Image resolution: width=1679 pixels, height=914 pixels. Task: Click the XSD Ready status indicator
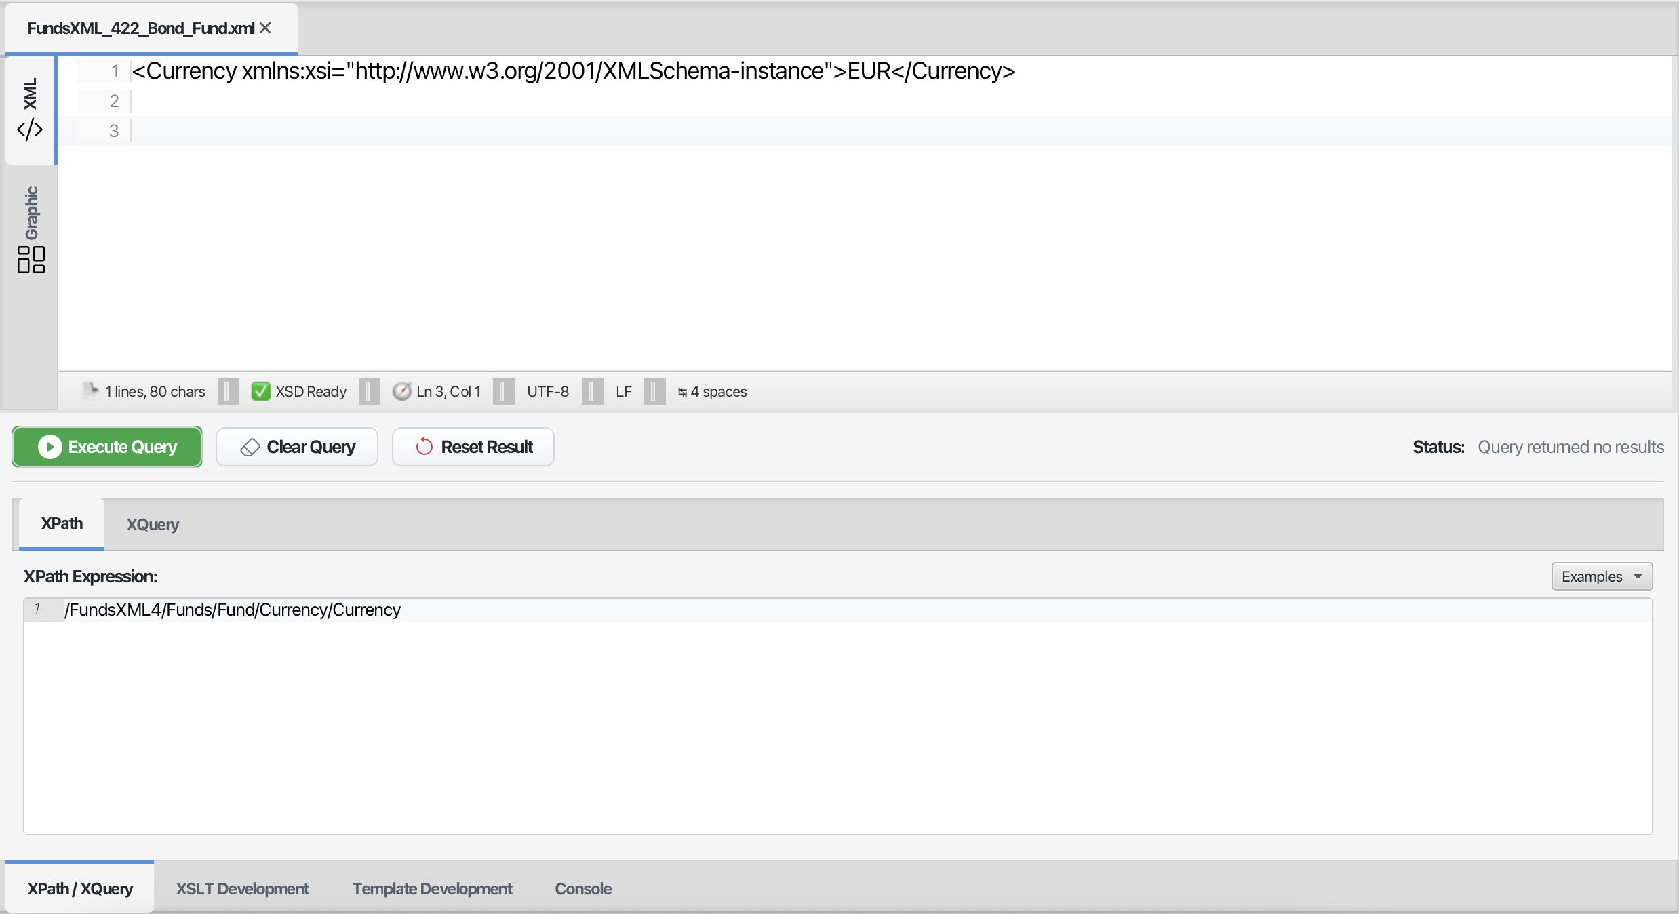(x=298, y=391)
